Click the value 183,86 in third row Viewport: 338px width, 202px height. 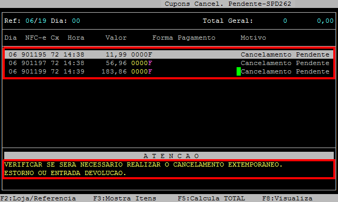pyautogui.click(x=114, y=71)
